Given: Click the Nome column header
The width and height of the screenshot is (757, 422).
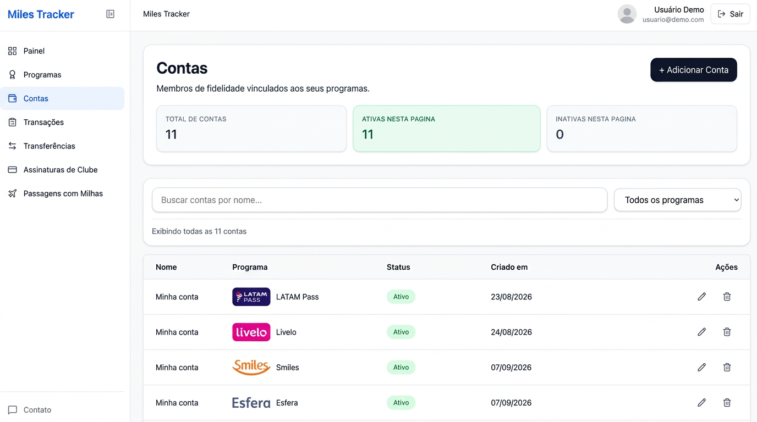Looking at the screenshot, I should coord(166,267).
